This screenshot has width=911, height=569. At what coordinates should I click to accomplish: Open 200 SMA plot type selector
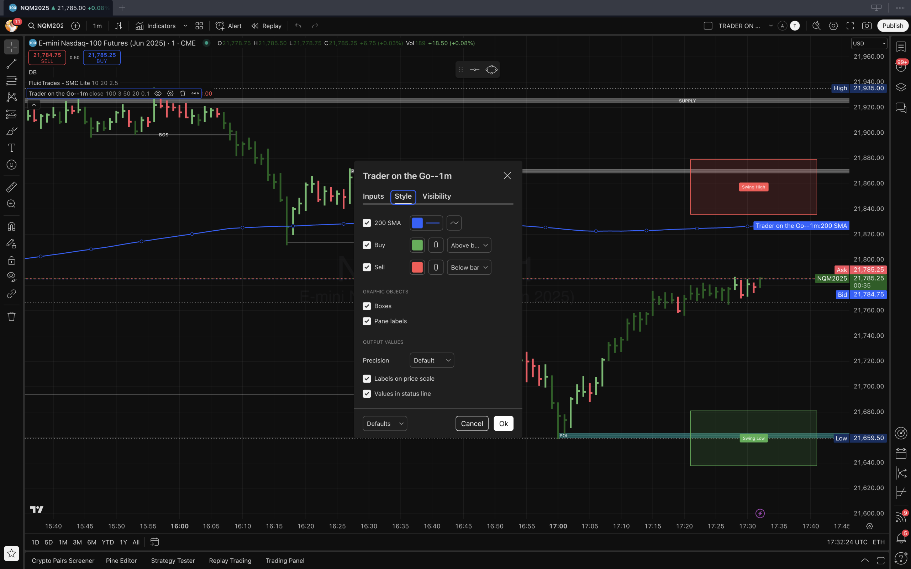tap(454, 223)
